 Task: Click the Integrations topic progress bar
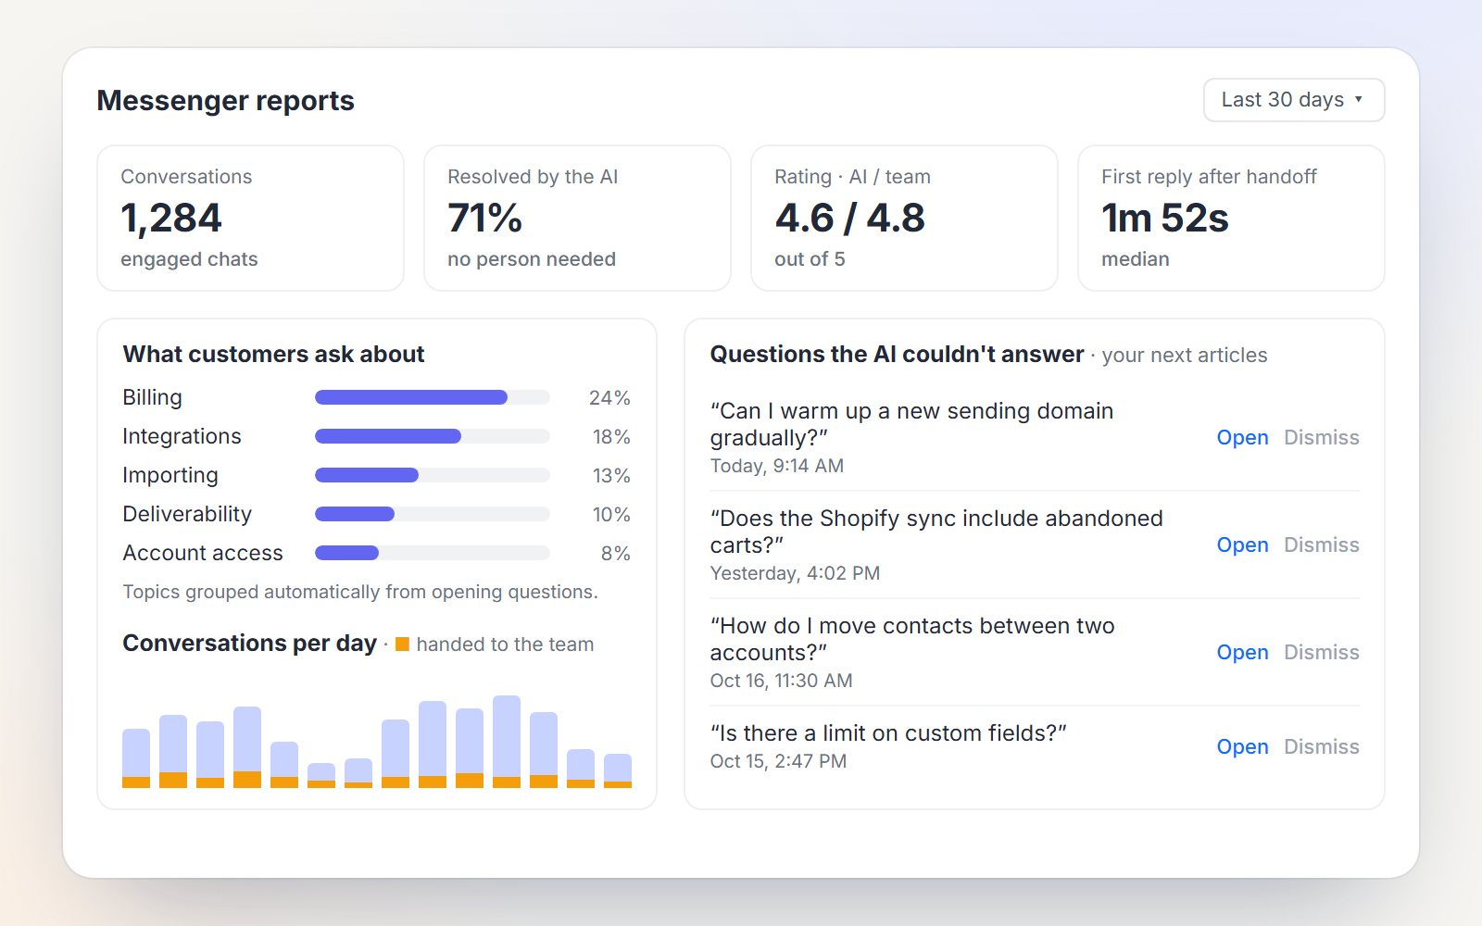433,436
